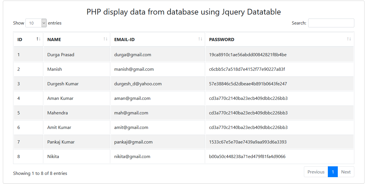366x184 pixels.
Task: Click the Durgesh Kumar row name
Action: click(x=63, y=84)
